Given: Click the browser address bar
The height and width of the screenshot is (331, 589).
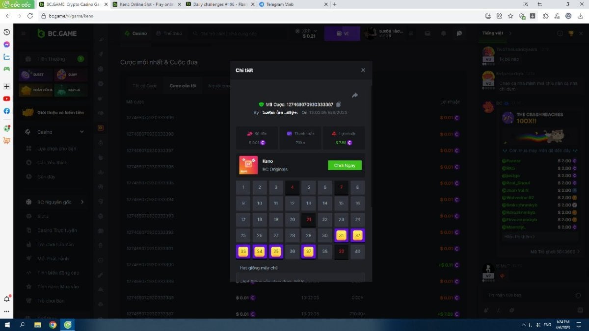Looking at the screenshot, I should [x=245, y=16].
